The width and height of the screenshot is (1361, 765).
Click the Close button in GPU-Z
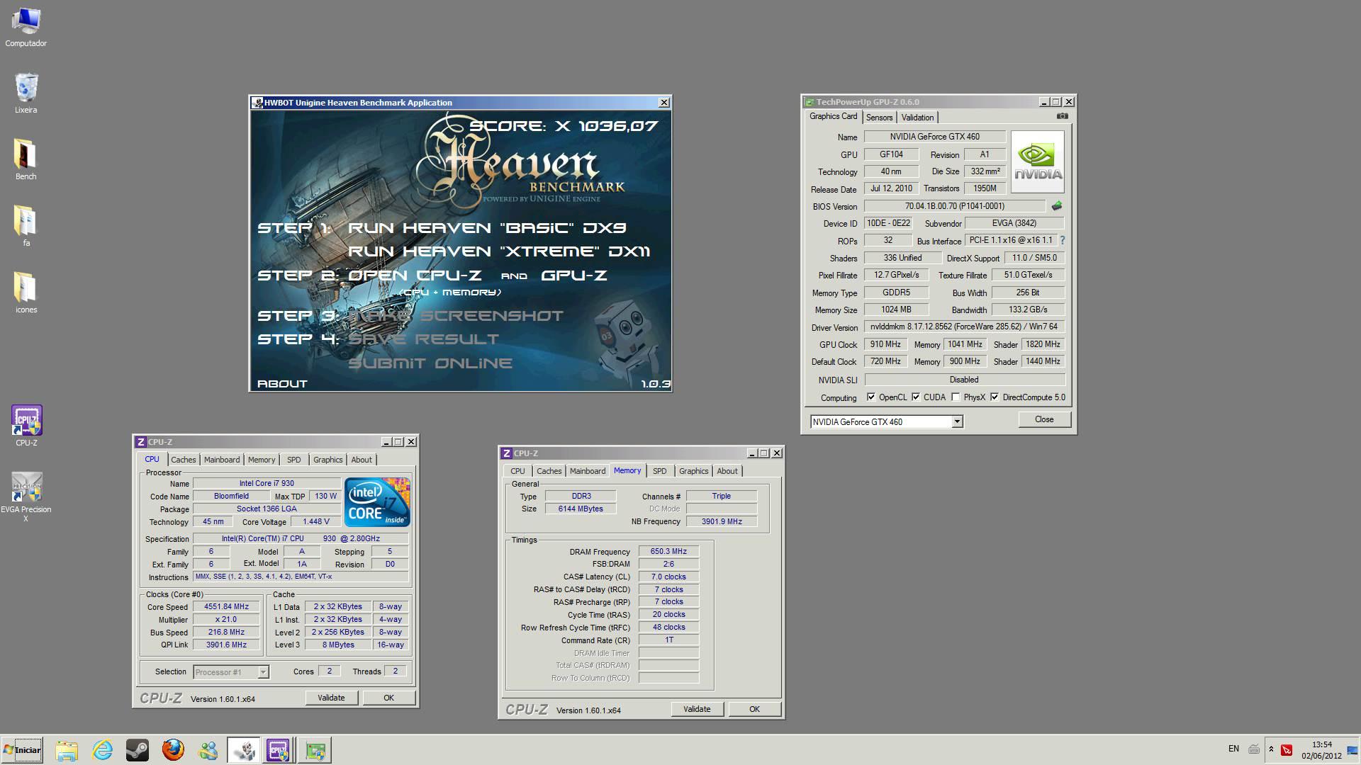(1044, 419)
